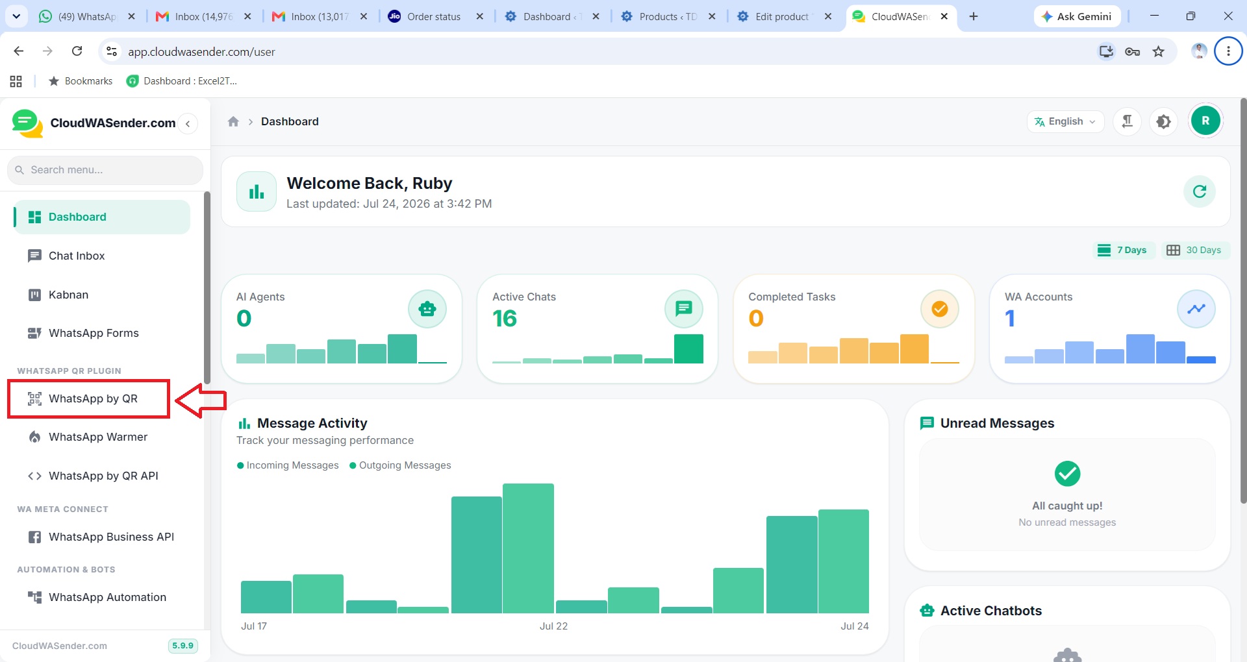Click the Message Activity chart icon
The width and height of the screenshot is (1247, 662).
tap(244, 424)
